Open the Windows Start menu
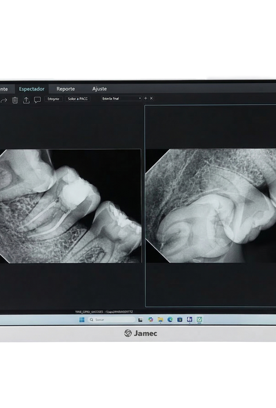The height and width of the screenshot is (408, 276). (x=82, y=320)
